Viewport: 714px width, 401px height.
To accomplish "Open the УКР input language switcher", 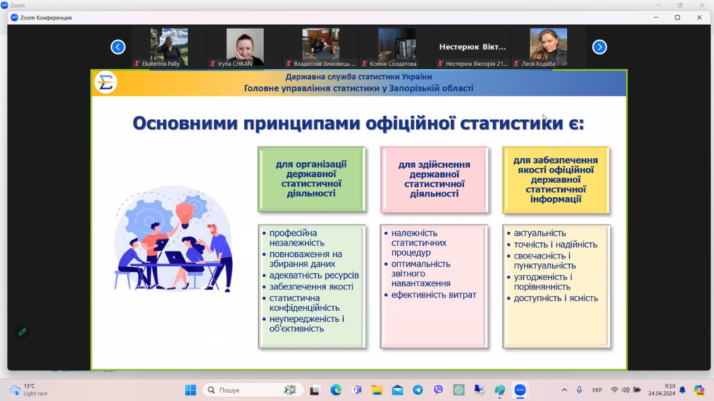I will point(597,390).
